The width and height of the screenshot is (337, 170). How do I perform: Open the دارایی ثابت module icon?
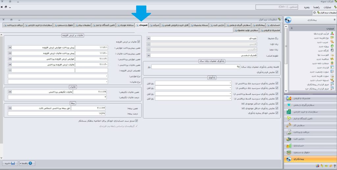(289, 139)
